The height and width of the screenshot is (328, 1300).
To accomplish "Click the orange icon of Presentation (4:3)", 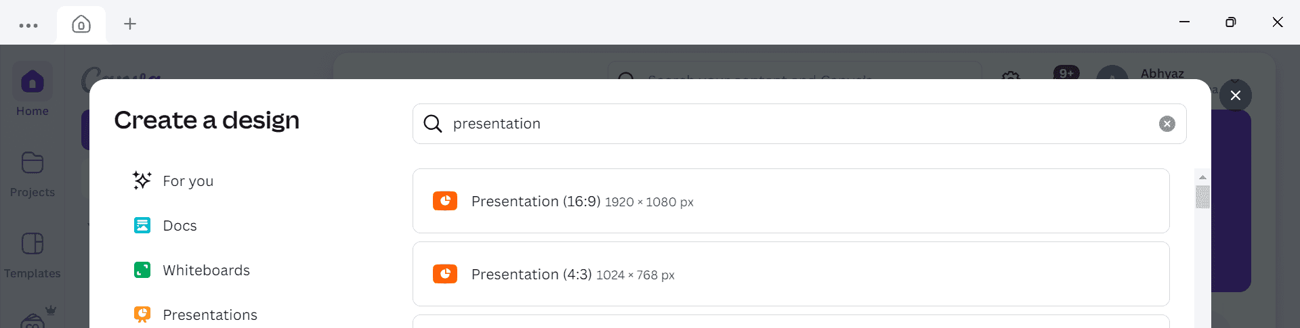I will tap(445, 274).
